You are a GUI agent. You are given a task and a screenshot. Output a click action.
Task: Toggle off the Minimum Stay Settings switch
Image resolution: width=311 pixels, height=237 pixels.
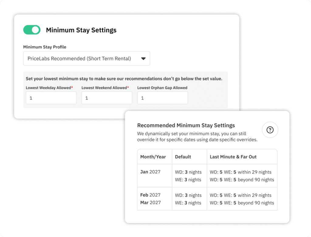(x=32, y=30)
